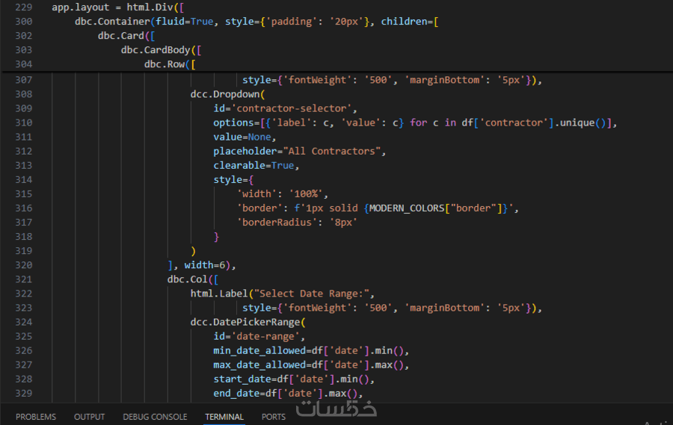Click start_date=df['date'].min() line

294,379
